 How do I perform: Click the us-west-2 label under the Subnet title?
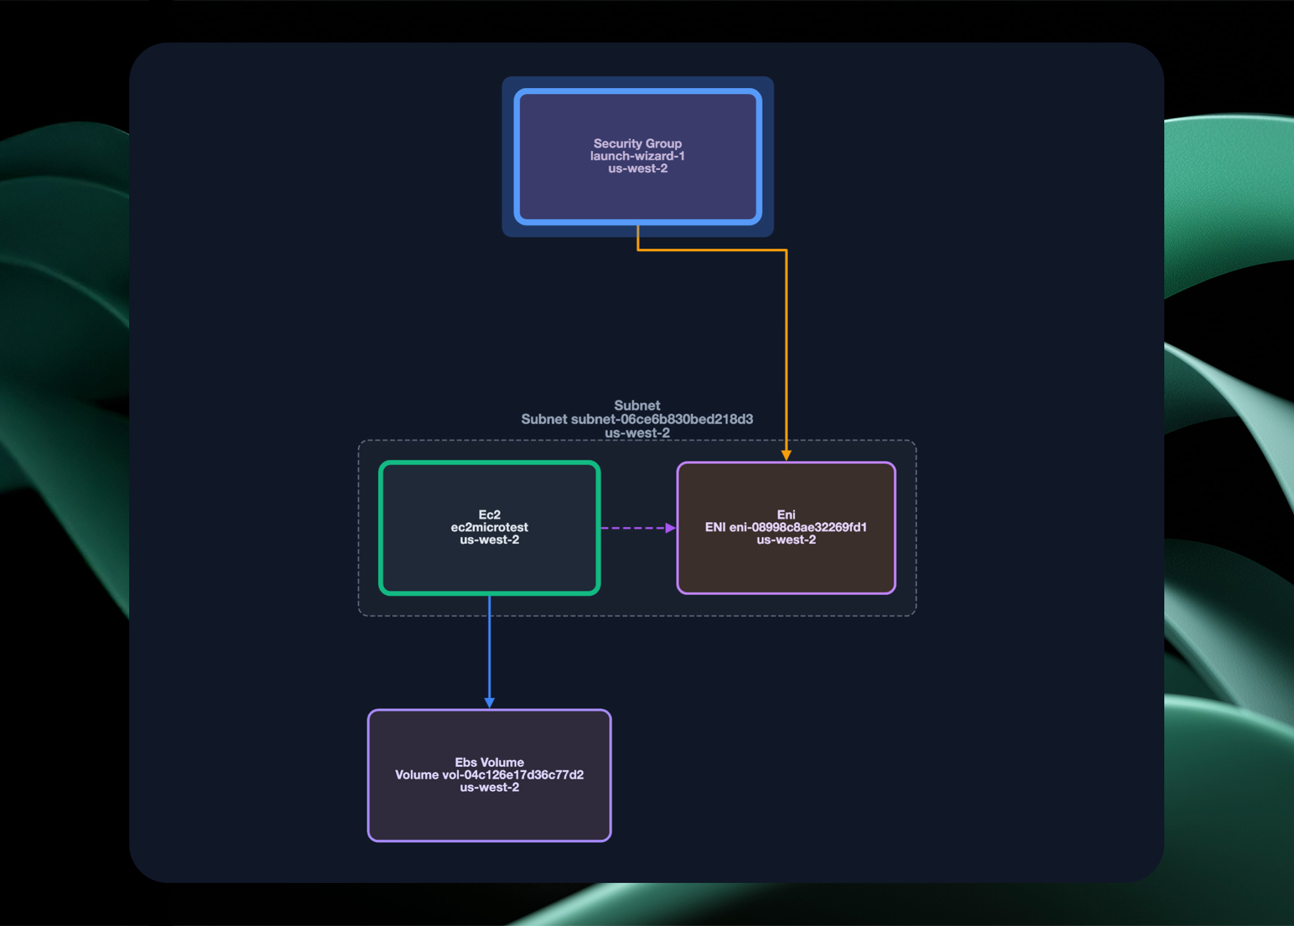(x=637, y=432)
